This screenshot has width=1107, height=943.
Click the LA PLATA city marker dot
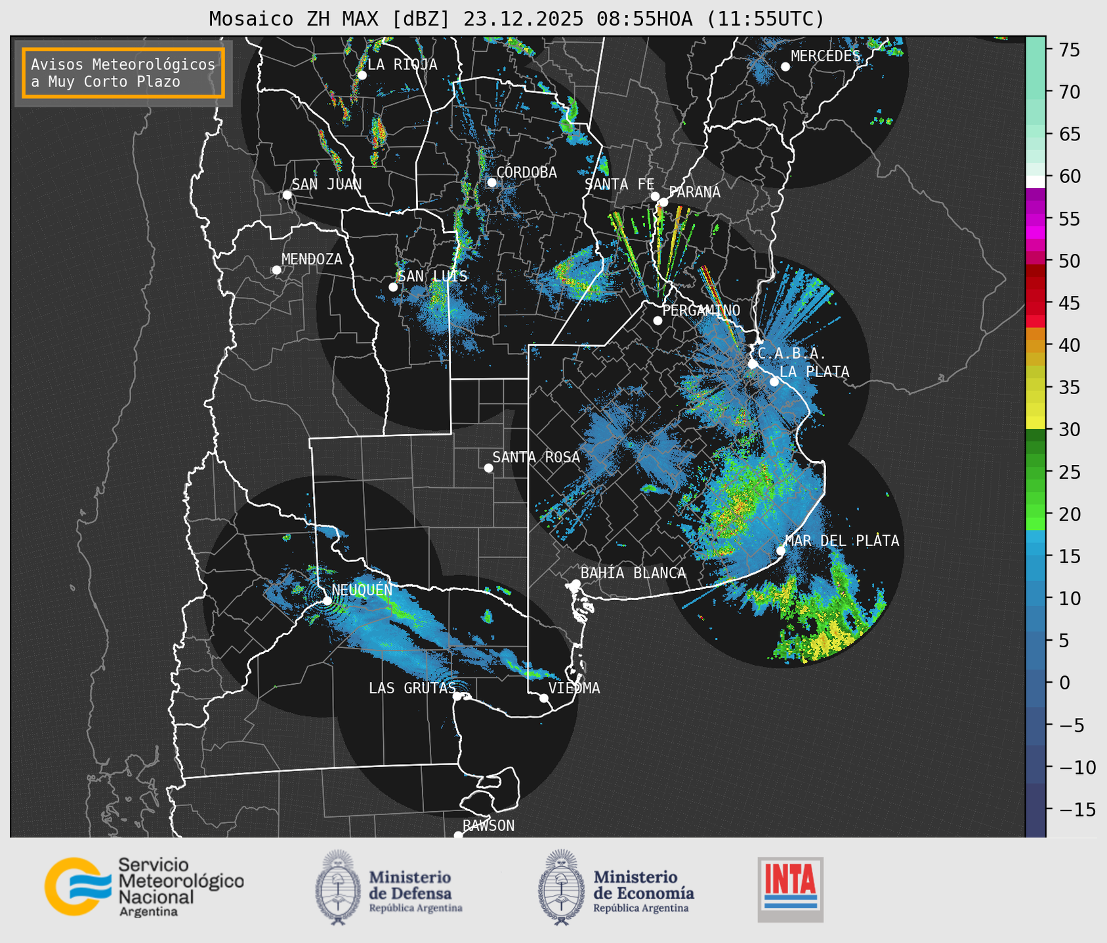[774, 382]
